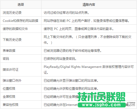Click '已保存的网站登录密码' description

point(60,59)
